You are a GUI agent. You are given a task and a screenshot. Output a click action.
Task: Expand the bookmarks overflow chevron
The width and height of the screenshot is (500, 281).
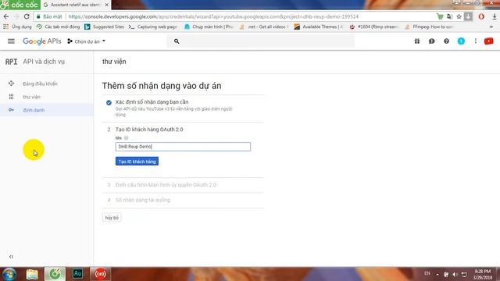pos(491,27)
